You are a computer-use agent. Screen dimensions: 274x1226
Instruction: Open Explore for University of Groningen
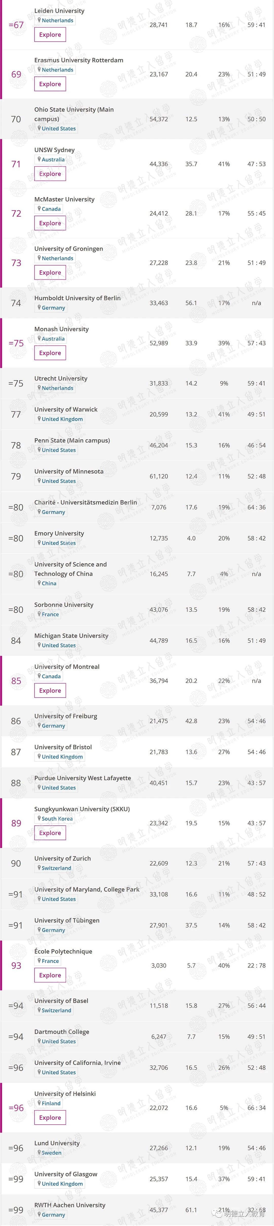(50, 273)
